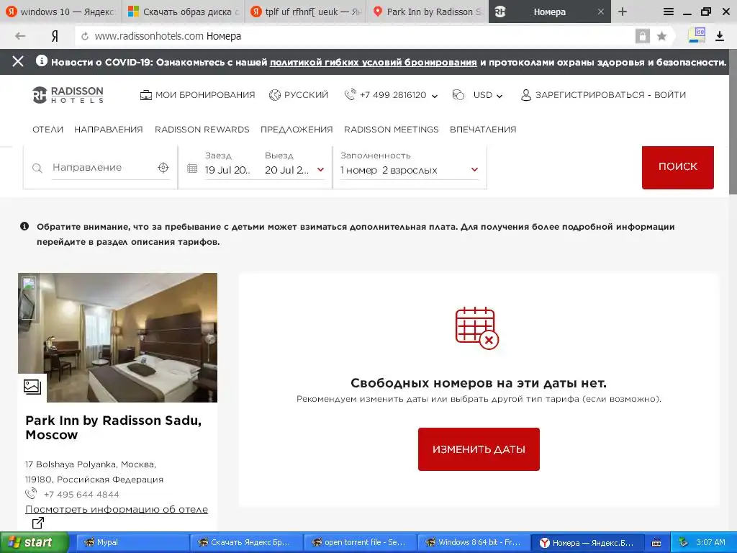Click the no-availability calendar icon
The width and height of the screenshot is (737, 553).
pyautogui.click(x=477, y=328)
